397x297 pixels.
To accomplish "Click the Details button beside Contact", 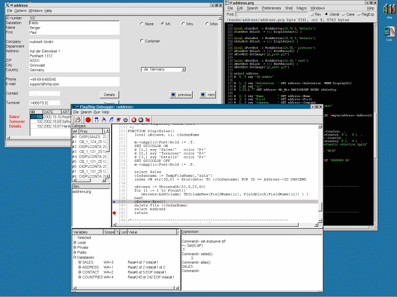I will click(109, 95).
